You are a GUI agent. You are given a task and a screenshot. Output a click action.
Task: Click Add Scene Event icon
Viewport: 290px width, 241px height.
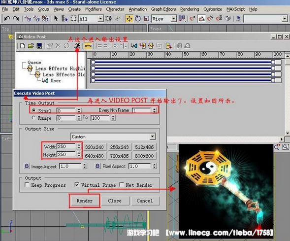click(134, 46)
